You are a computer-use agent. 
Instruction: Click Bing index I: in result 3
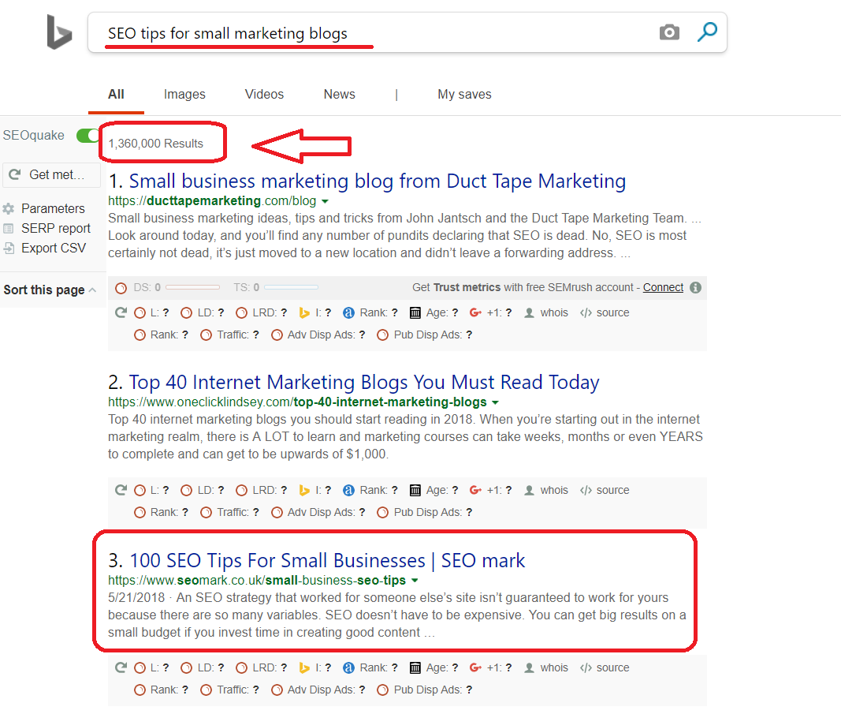[x=315, y=667]
